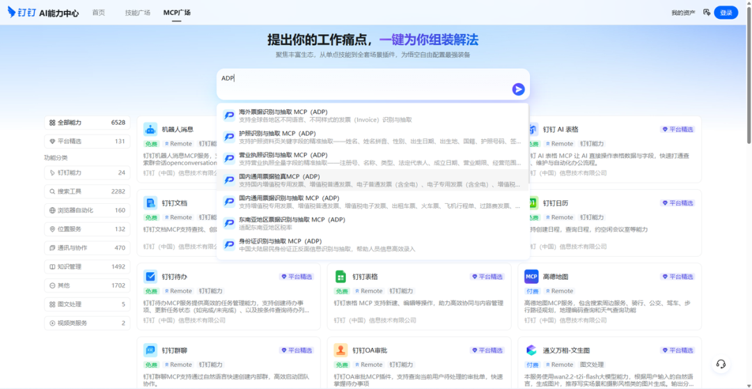Select 知识管理 category filter

87,267
